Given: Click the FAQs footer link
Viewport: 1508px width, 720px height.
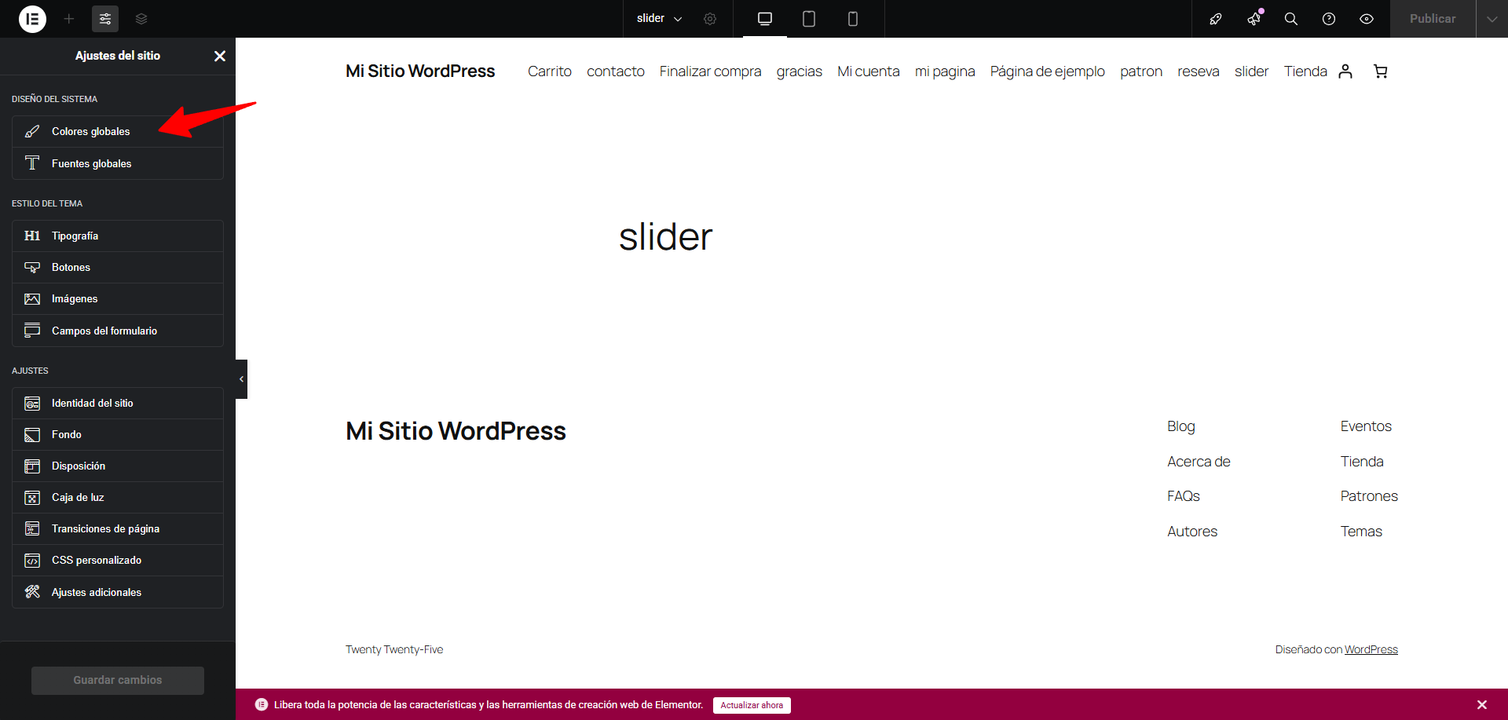Looking at the screenshot, I should 1184,496.
